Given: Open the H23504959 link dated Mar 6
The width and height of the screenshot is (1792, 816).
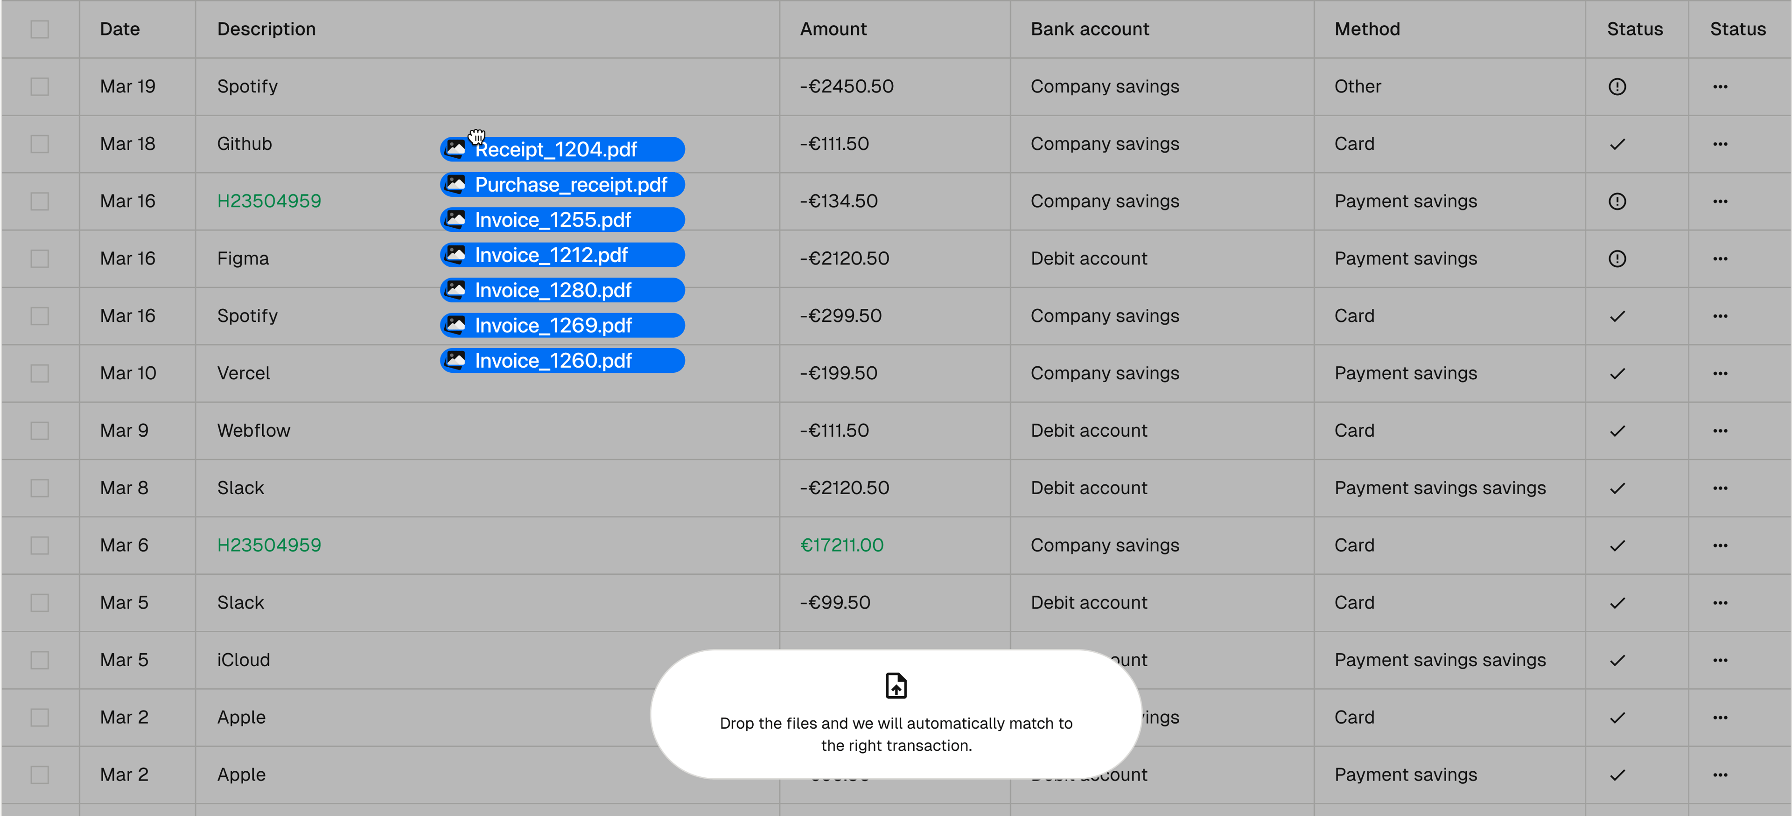Looking at the screenshot, I should [x=268, y=545].
